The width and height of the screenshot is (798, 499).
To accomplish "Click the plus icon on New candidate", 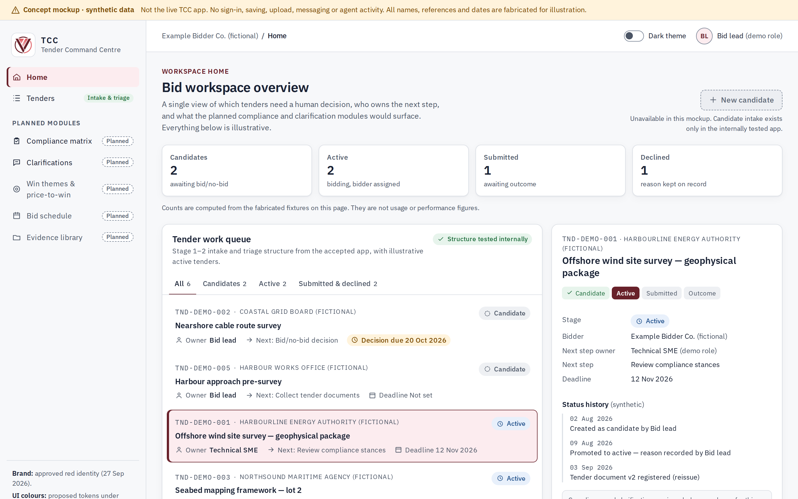I will click(713, 100).
